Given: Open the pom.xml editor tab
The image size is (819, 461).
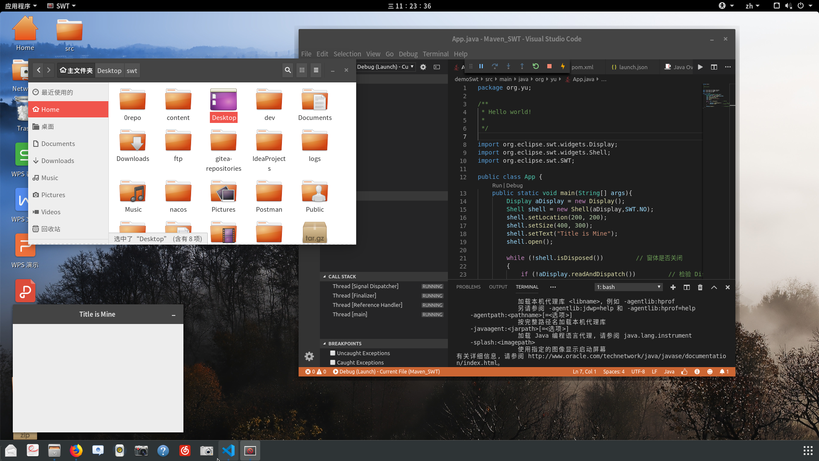Looking at the screenshot, I should pyautogui.click(x=582, y=67).
